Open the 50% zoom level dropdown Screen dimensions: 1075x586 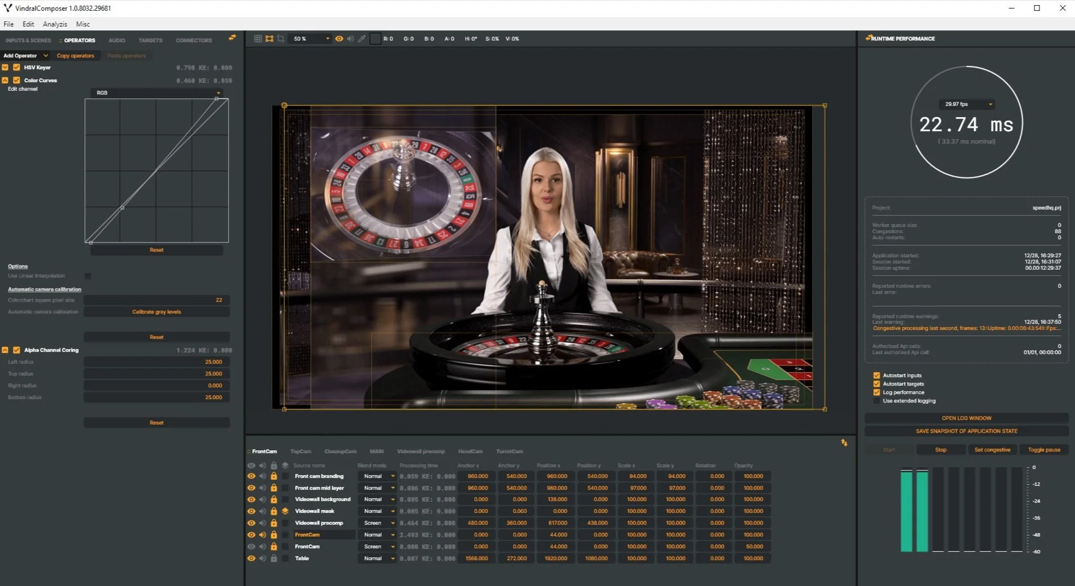310,38
